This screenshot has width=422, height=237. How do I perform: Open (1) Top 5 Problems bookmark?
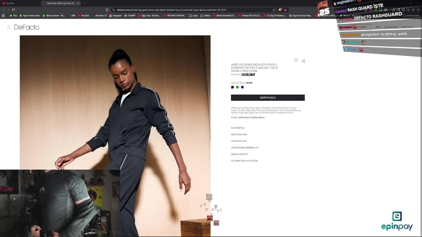[x=275, y=15]
